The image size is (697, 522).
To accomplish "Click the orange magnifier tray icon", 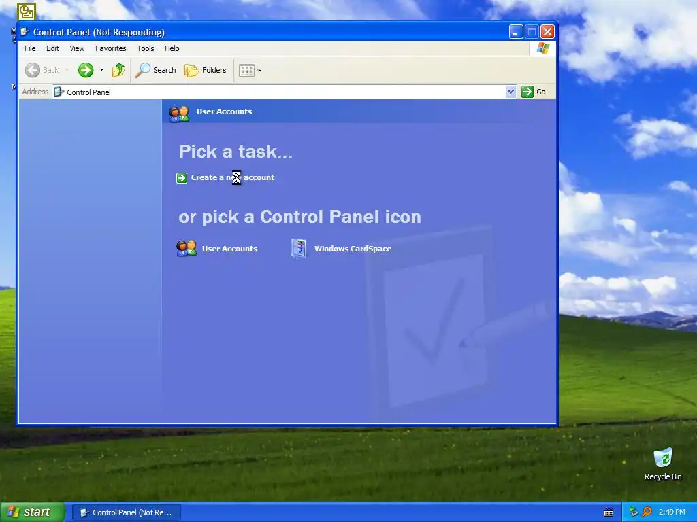I will (647, 512).
